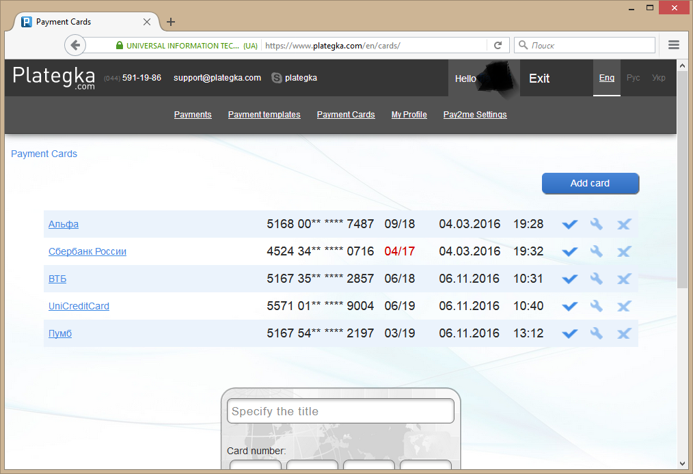The width and height of the screenshot is (693, 474).
Task: Click the scrollbar down arrow
Action: pyautogui.click(x=682, y=464)
